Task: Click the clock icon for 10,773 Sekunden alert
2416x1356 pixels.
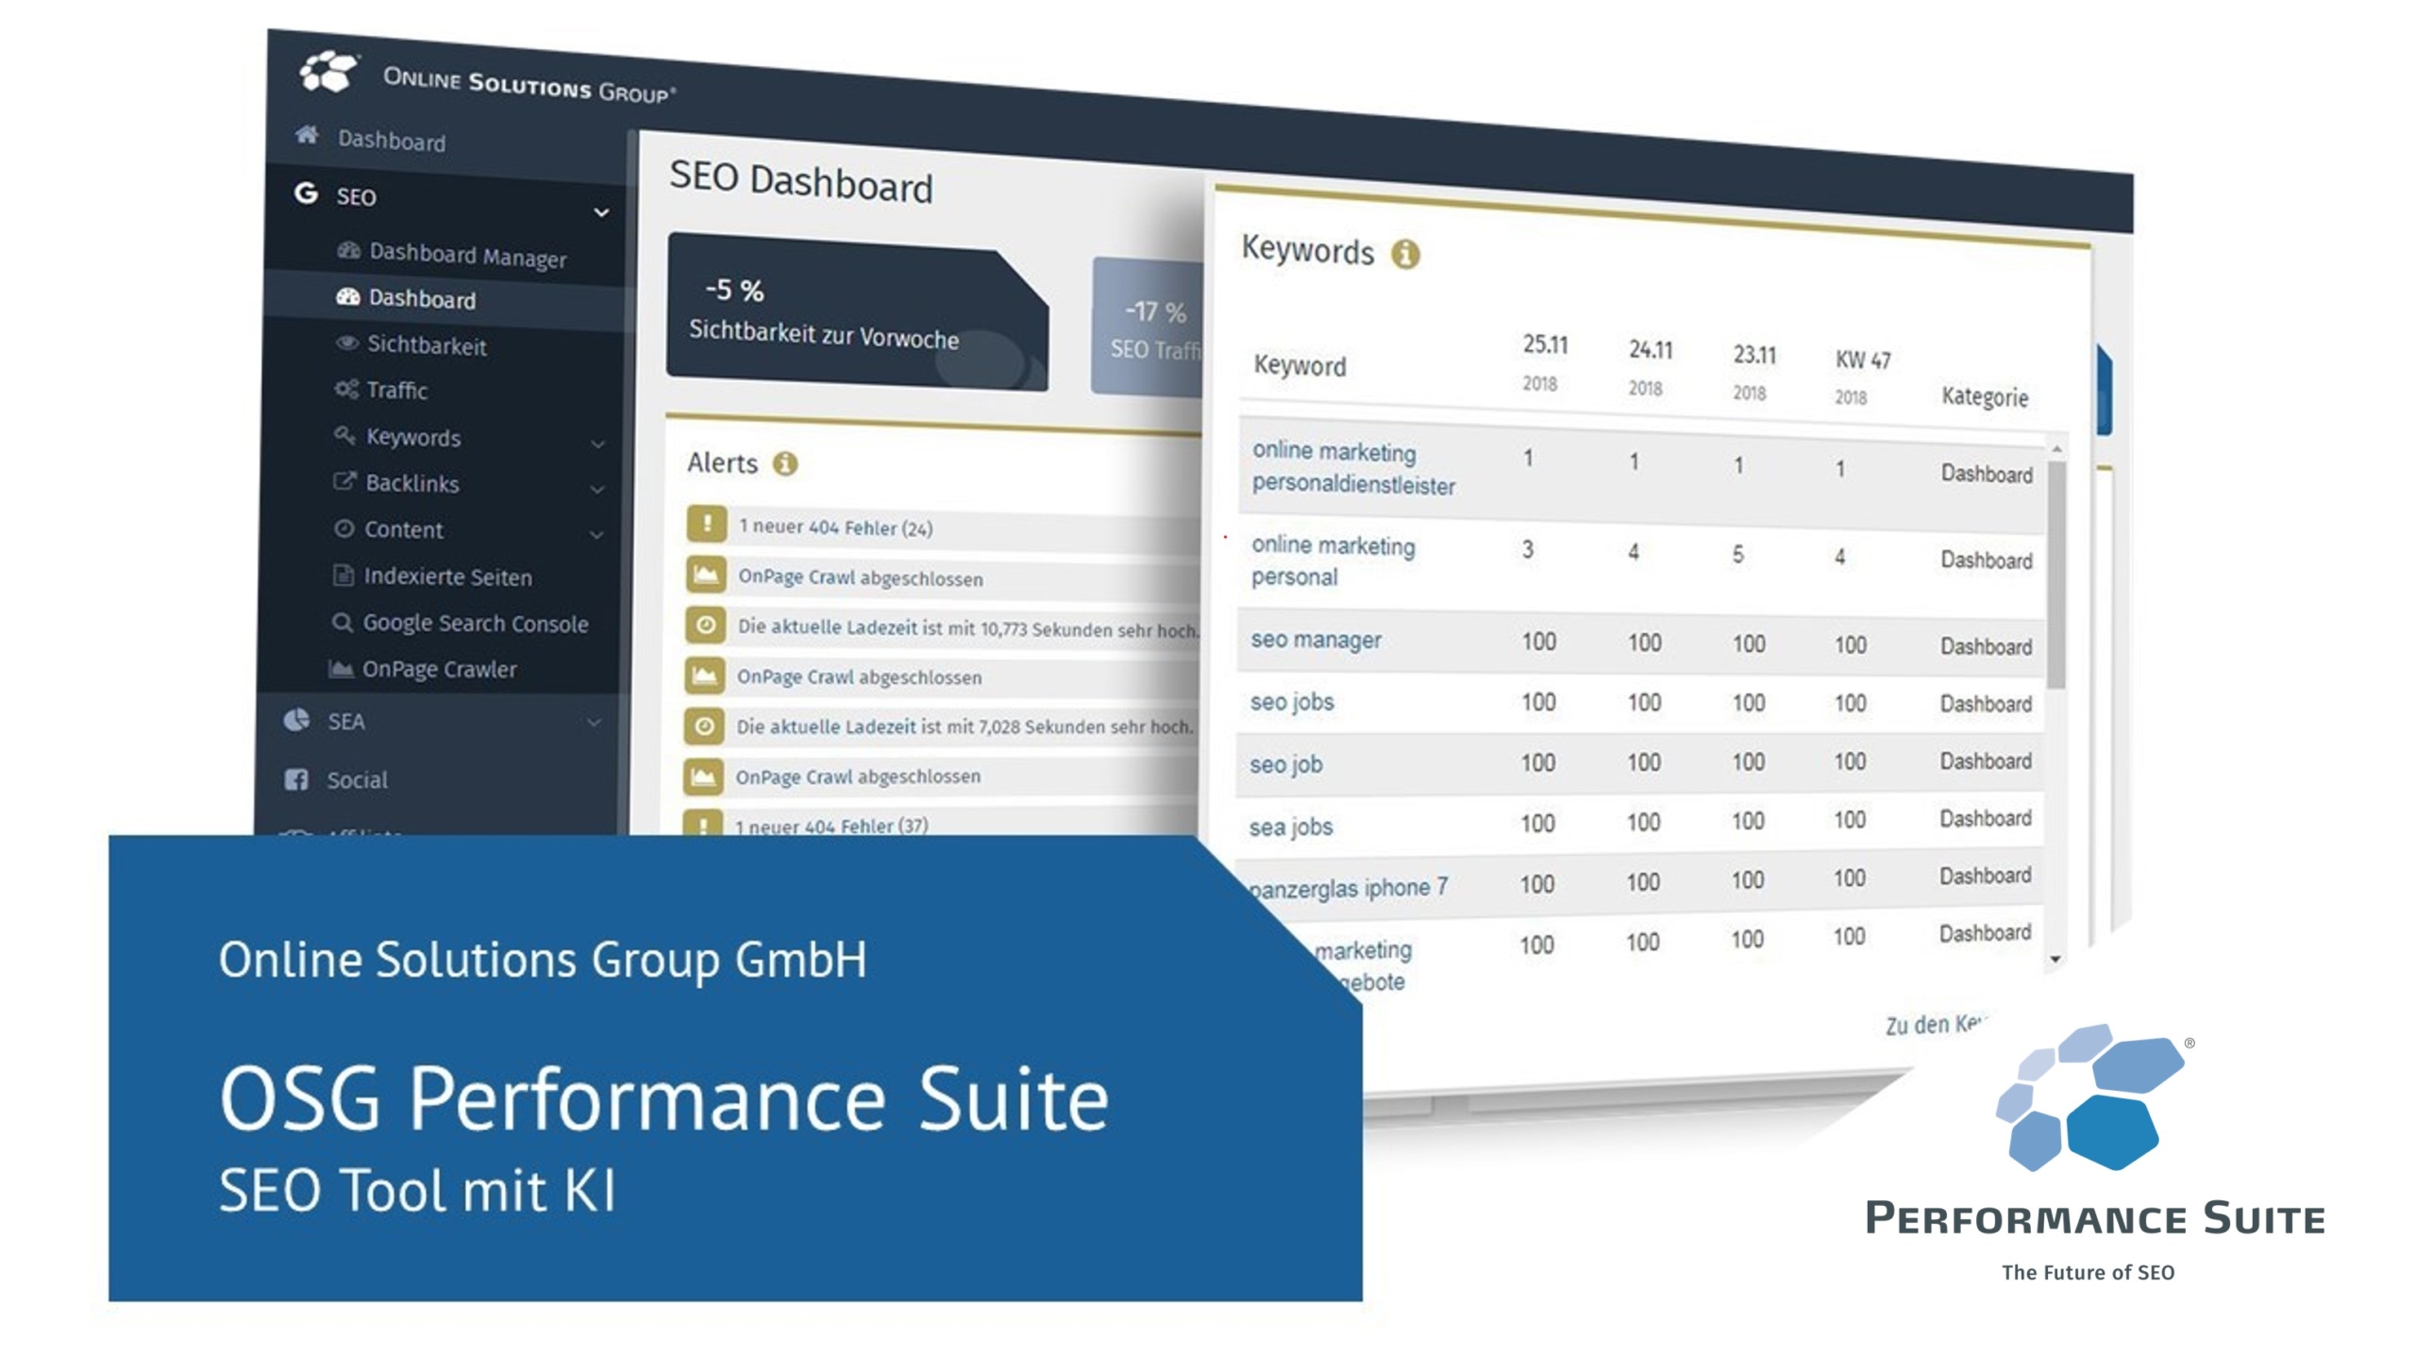Action: 705,625
